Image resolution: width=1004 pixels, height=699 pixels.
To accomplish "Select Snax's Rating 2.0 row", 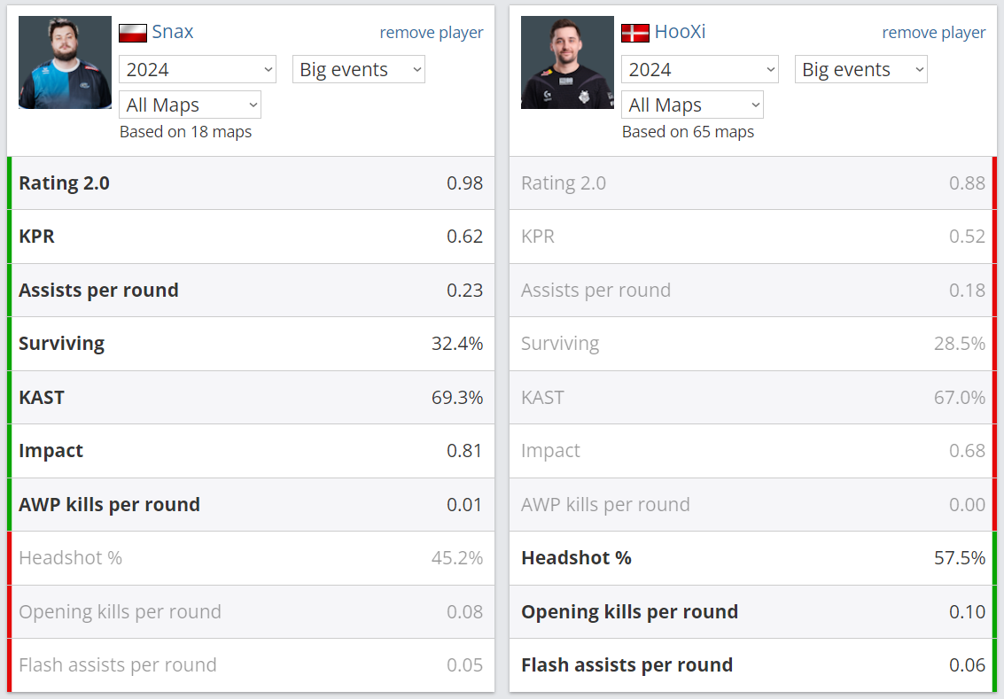I will tap(251, 183).
